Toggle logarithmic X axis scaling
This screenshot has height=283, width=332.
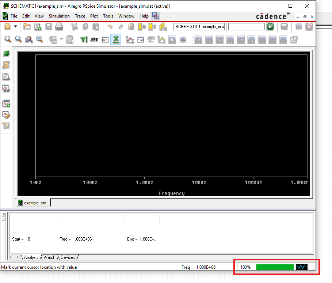pos(116,39)
